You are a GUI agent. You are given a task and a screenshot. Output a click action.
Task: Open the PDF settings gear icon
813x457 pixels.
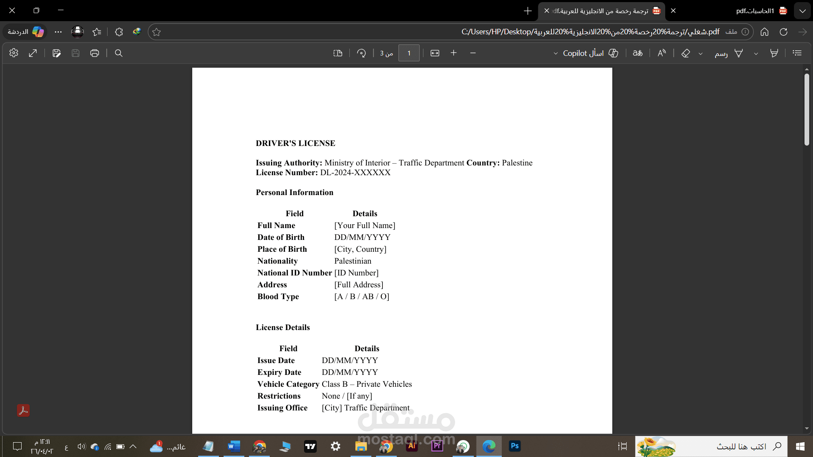(x=14, y=53)
